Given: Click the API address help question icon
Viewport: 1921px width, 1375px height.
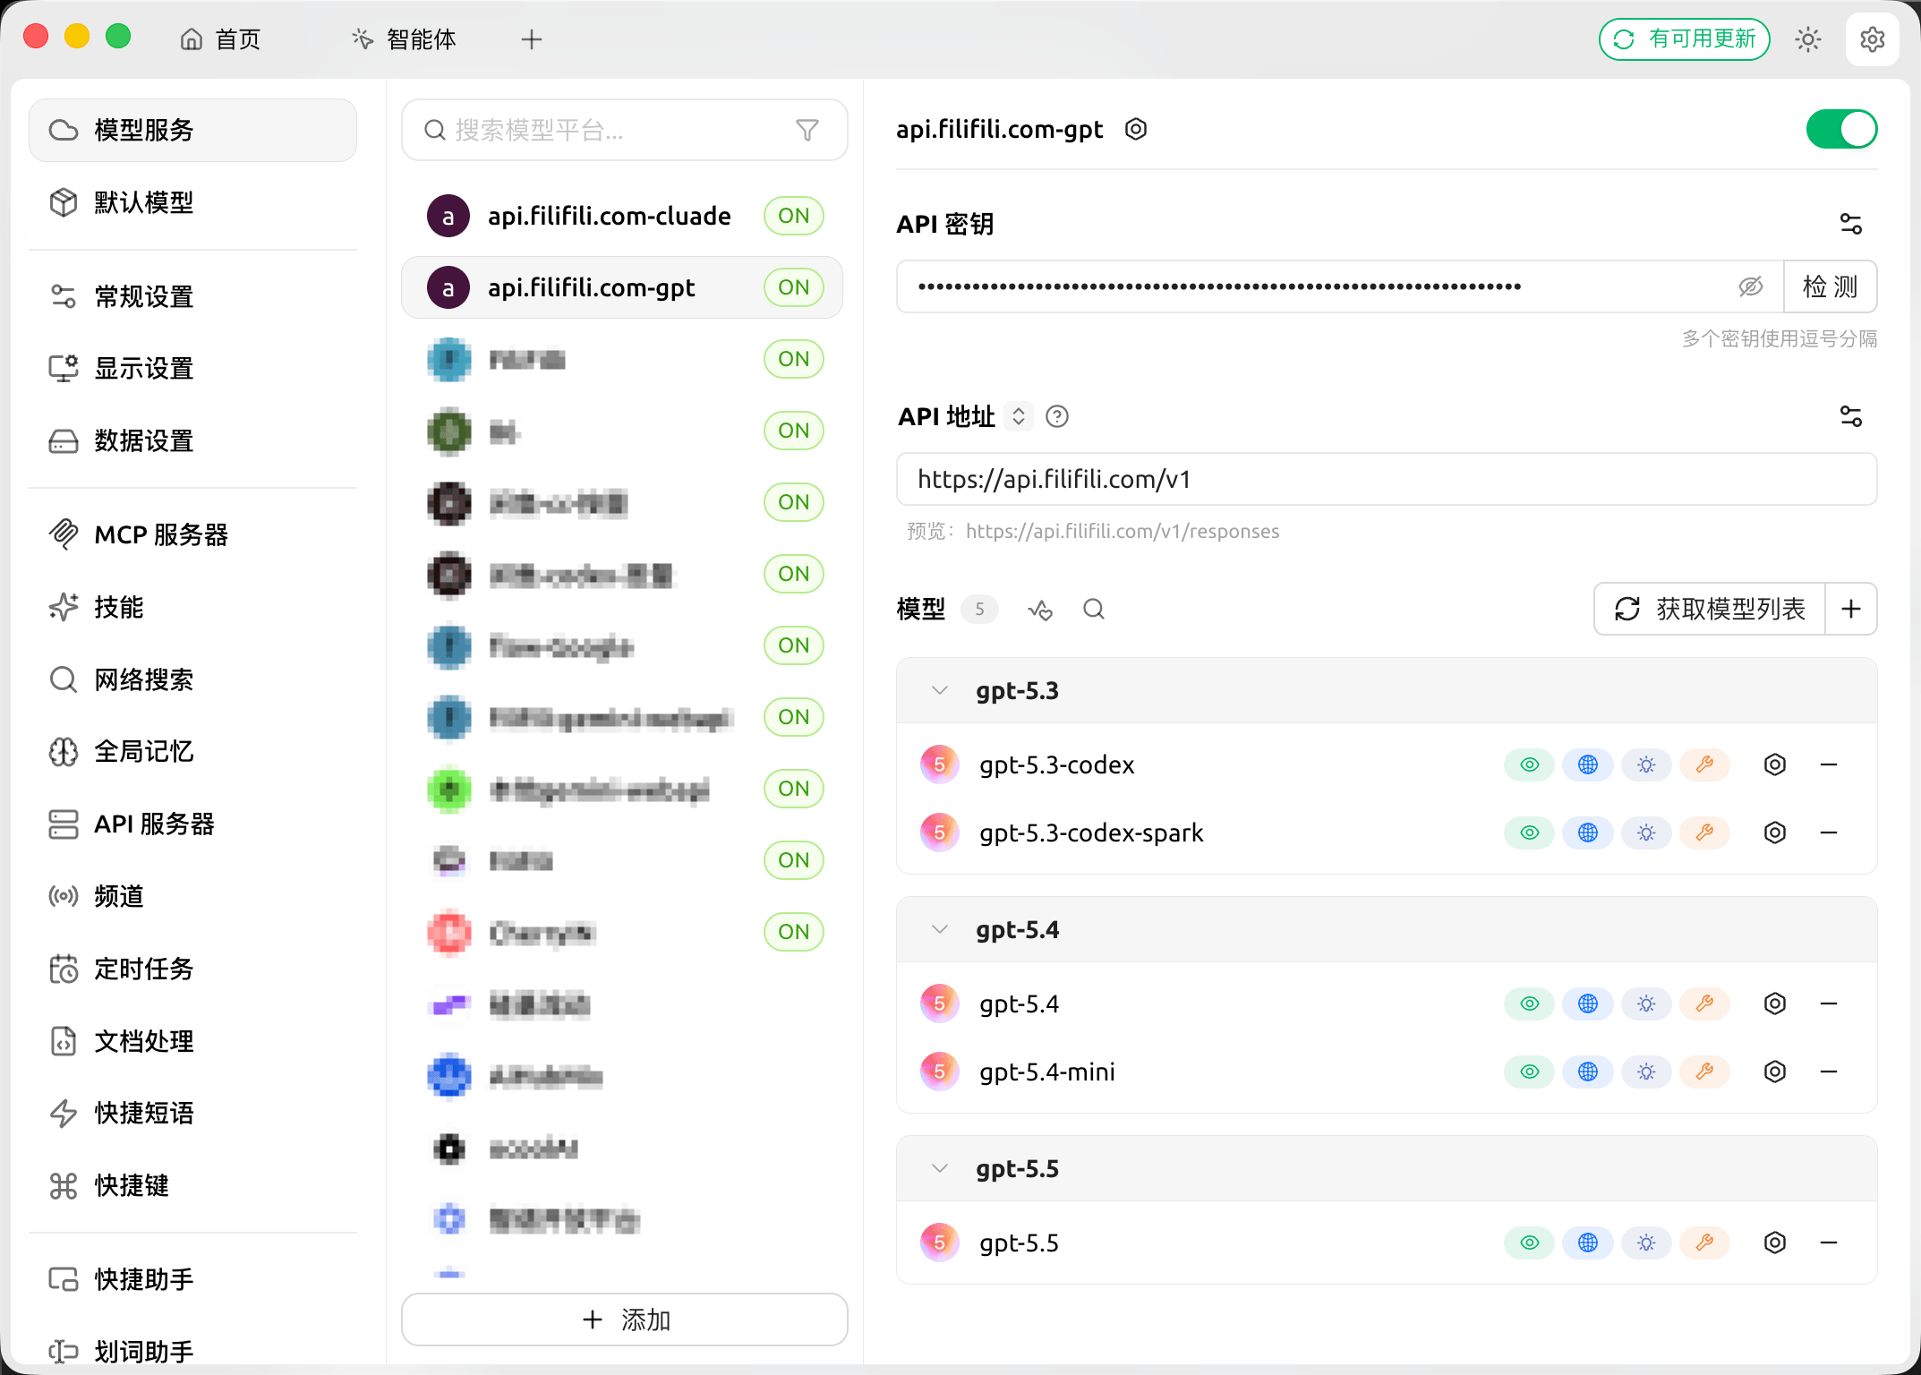Looking at the screenshot, I should (x=1057, y=416).
